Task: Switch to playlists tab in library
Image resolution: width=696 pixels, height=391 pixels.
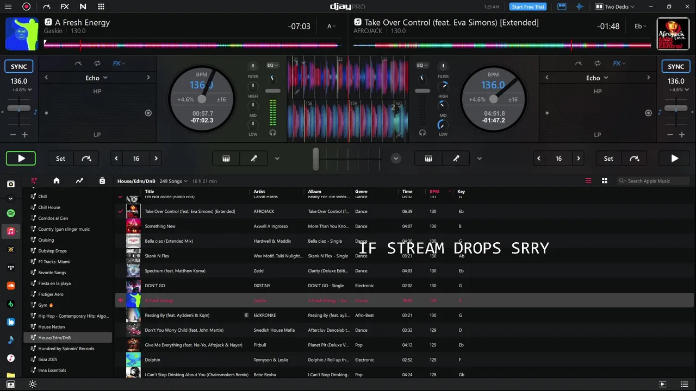Action: (34, 181)
